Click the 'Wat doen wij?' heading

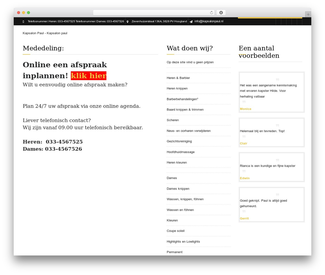click(x=190, y=48)
